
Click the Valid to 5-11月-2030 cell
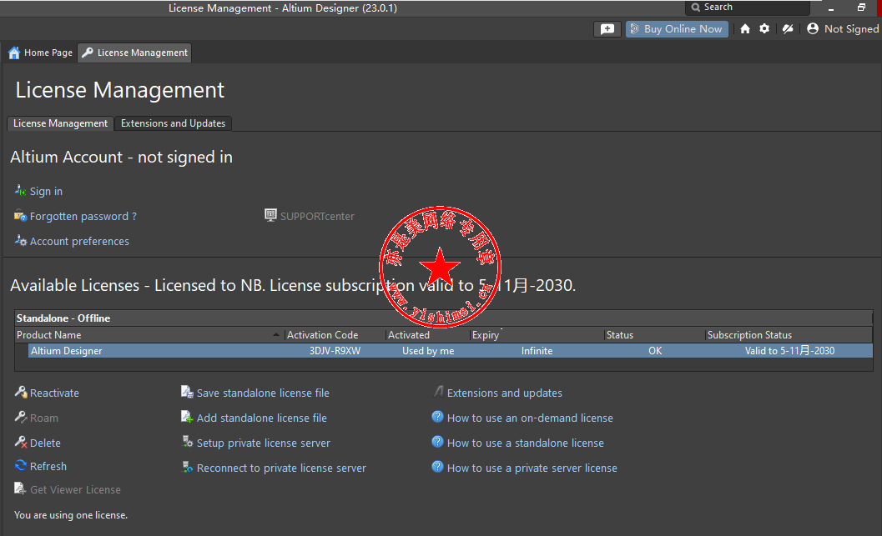pos(789,351)
